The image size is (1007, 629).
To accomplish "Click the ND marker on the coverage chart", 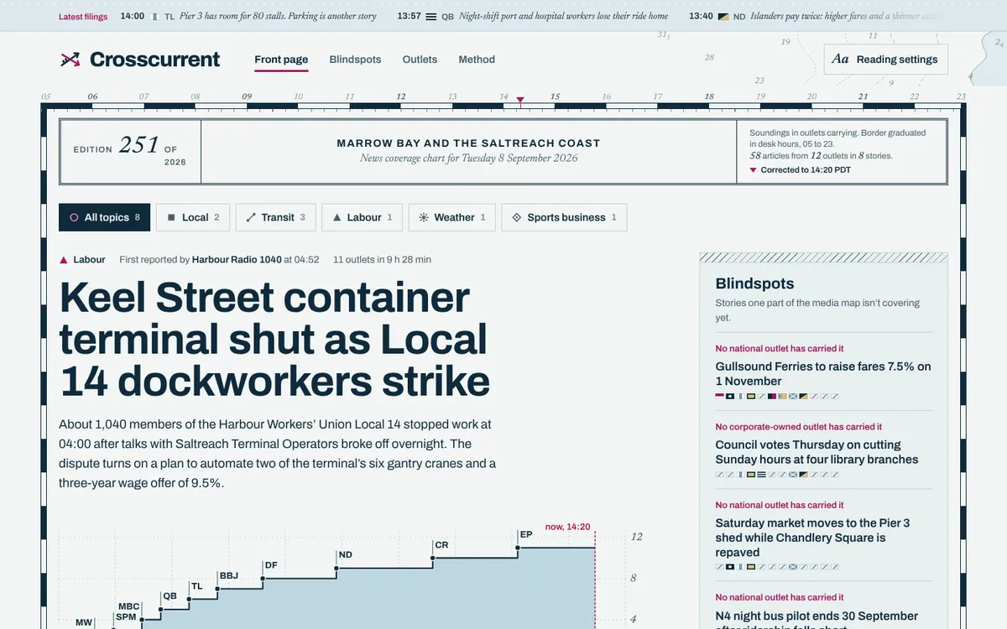I will tap(337, 569).
